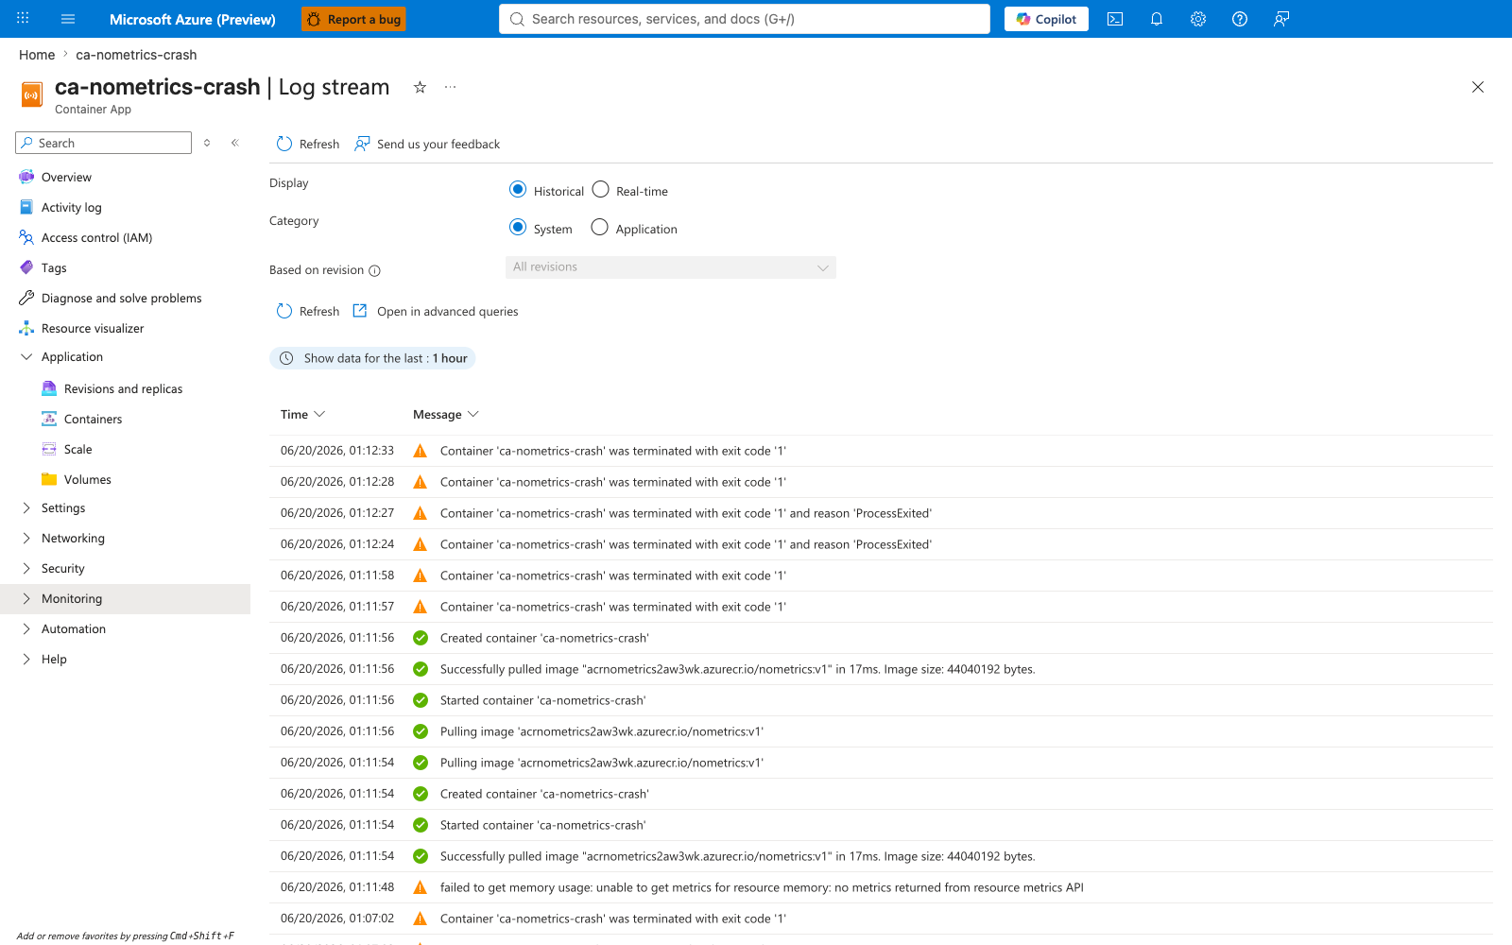Expand the Networking section
This screenshot has width=1512, height=945.
pos(73,538)
